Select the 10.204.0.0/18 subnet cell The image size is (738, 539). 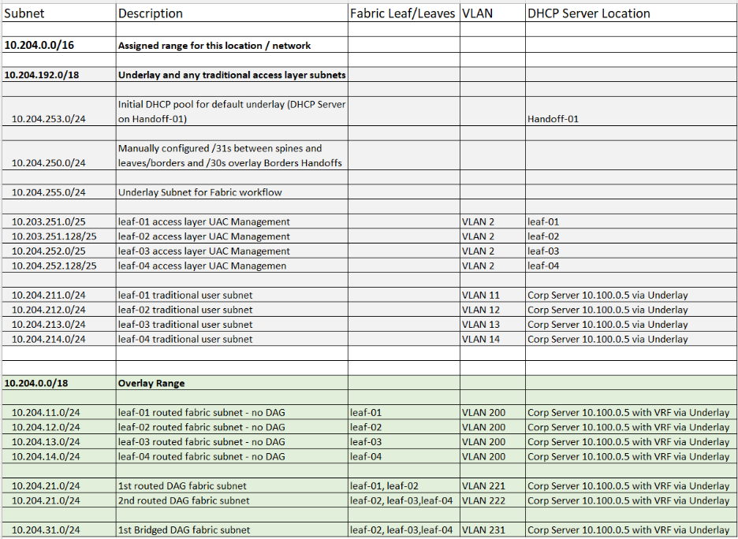(x=59, y=383)
